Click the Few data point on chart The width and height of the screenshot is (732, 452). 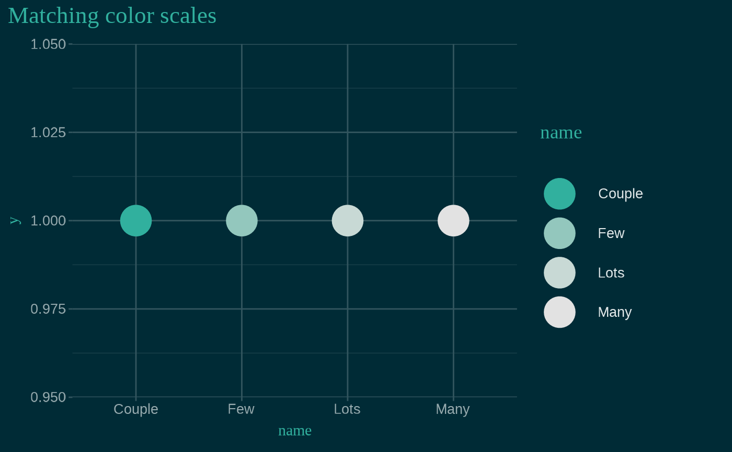pyautogui.click(x=242, y=221)
